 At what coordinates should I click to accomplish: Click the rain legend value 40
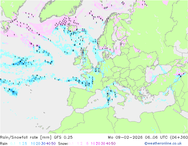(48, 144)
